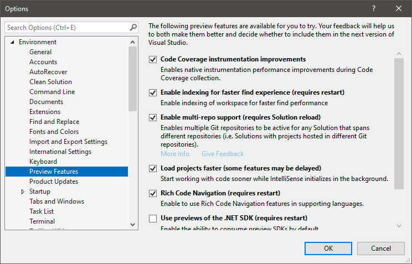This screenshot has width=412, height=264.
Task: Click the 'Visual Studio.' intro text line
Action: [x=168, y=43]
